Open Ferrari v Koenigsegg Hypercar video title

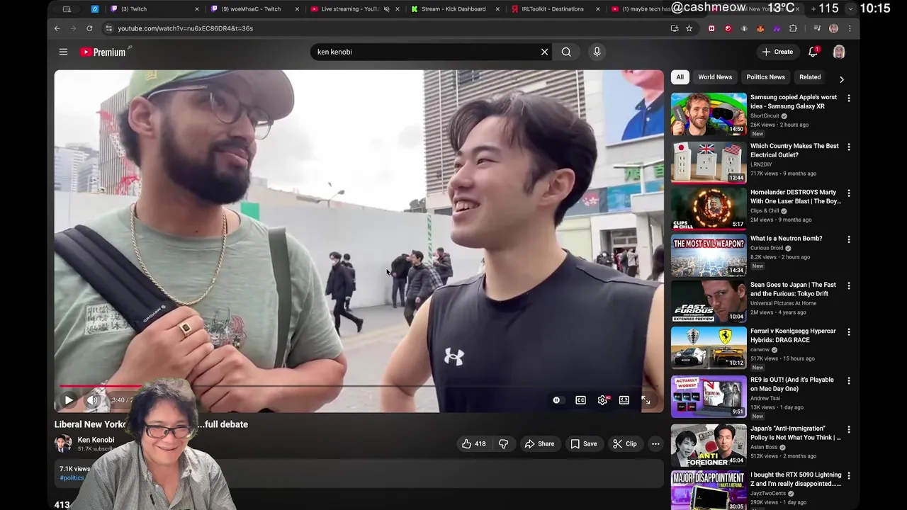pos(793,335)
